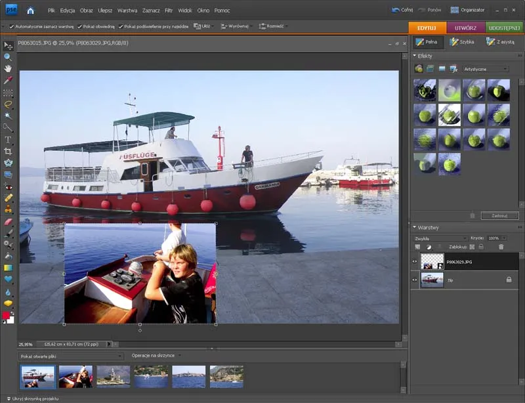Choose the Healing Brush bandage tool

(8, 198)
